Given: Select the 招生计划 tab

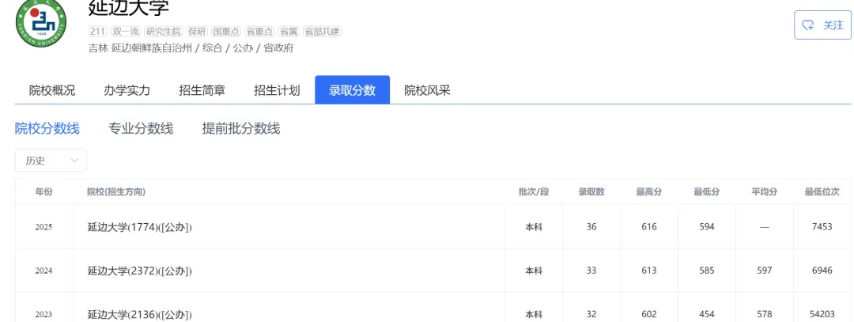Looking at the screenshot, I should click(277, 90).
